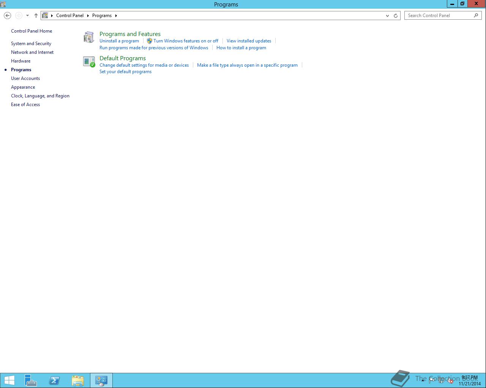This screenshot has width=486, height=388.
Task: Click Change default settings for media or devices
Action: 144,65
